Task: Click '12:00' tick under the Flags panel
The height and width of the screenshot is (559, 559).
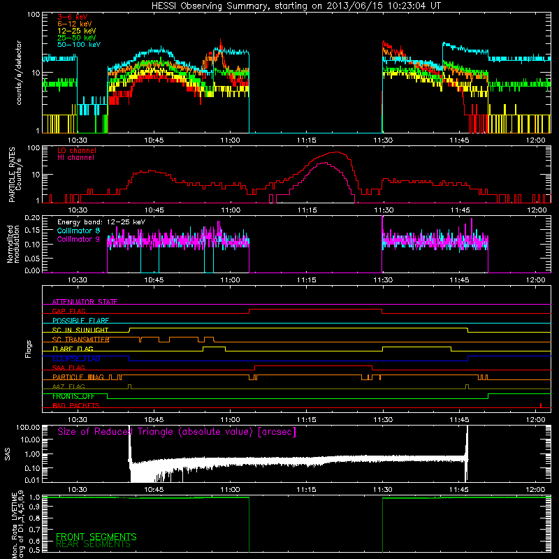Action: (x=536, y=420)
